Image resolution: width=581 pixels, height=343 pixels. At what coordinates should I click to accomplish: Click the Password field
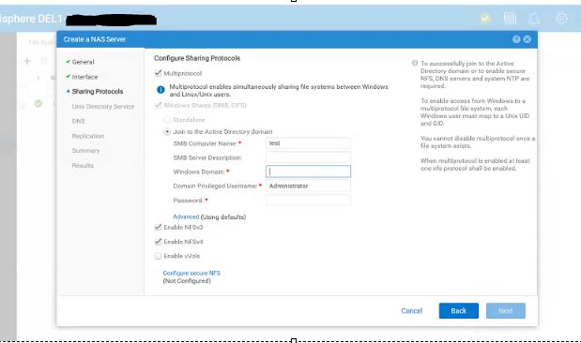click(x=308, y=201)
